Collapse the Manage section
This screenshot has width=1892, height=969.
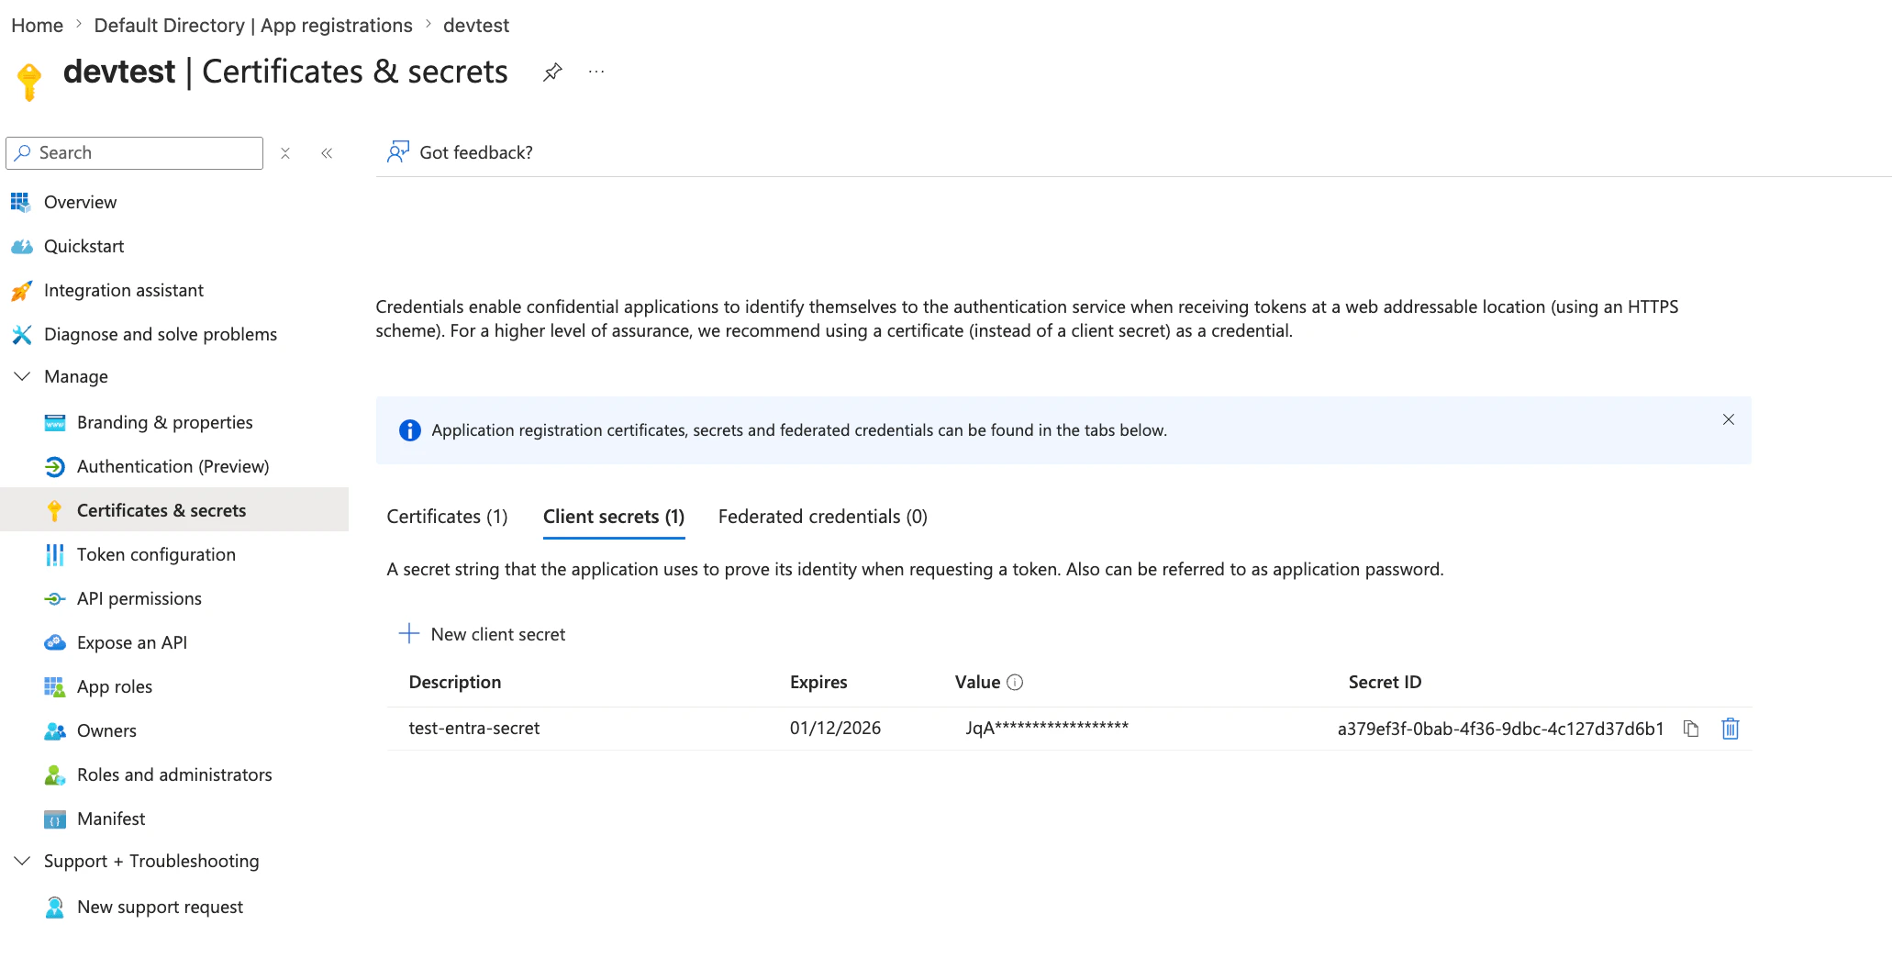coord(22,376)
